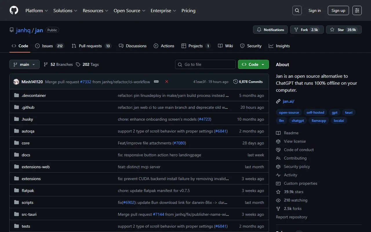Click the Notifications bell button
This screenshot has height=232, width=371.
click(270, 30)
